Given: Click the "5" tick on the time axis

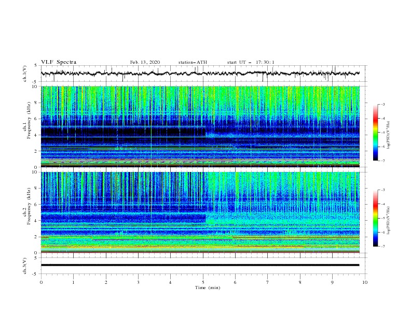Looking at the screenshot, I should tap(203, 282).
